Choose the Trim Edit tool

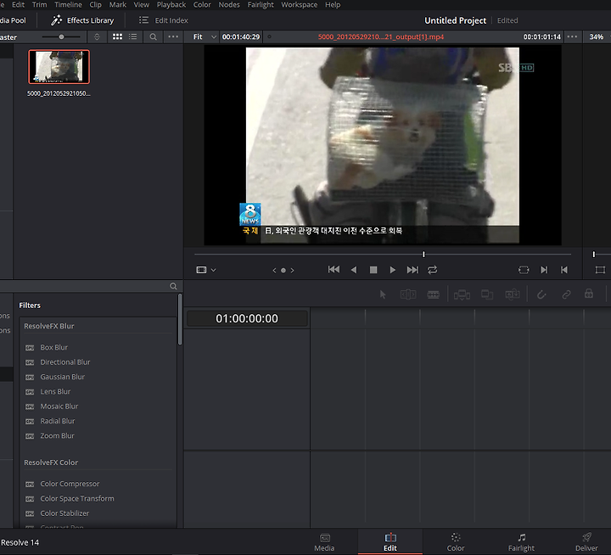[408, 294]
